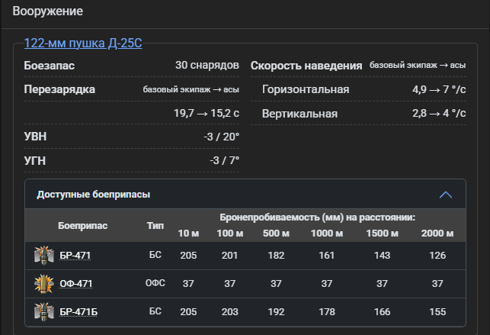Open the БР-471 ammunition link
The image size is (490, 335).
(75, 256)
